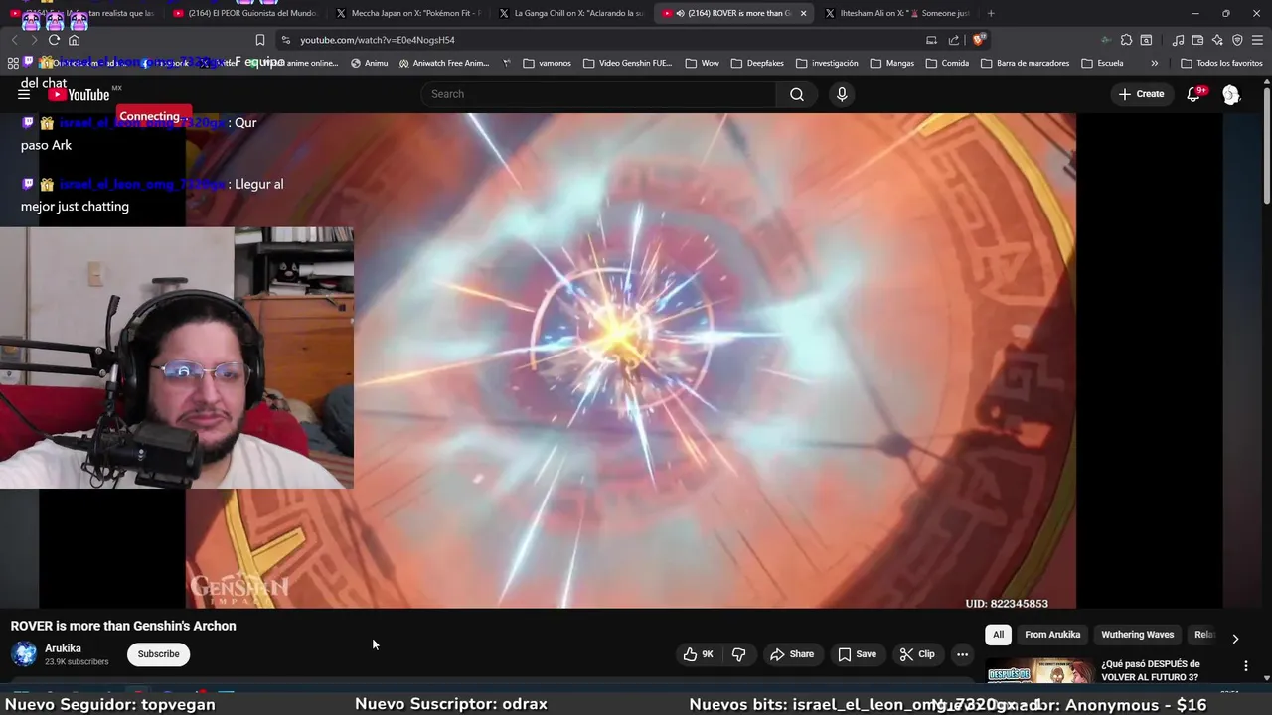Go back with browser back arrow

click(14, 40)
